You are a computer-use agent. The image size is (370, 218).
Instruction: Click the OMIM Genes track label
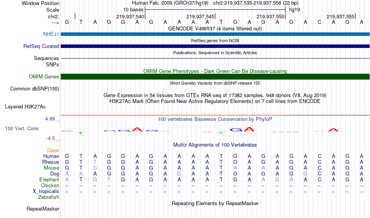tap(44, 77)
